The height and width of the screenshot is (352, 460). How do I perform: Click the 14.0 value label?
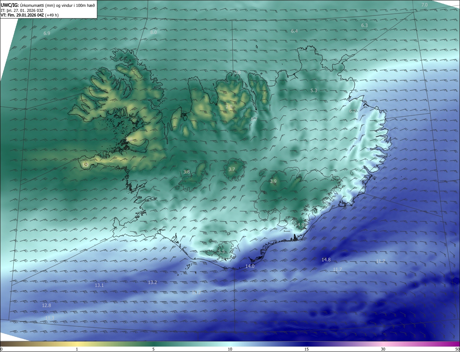click(250, 266)
